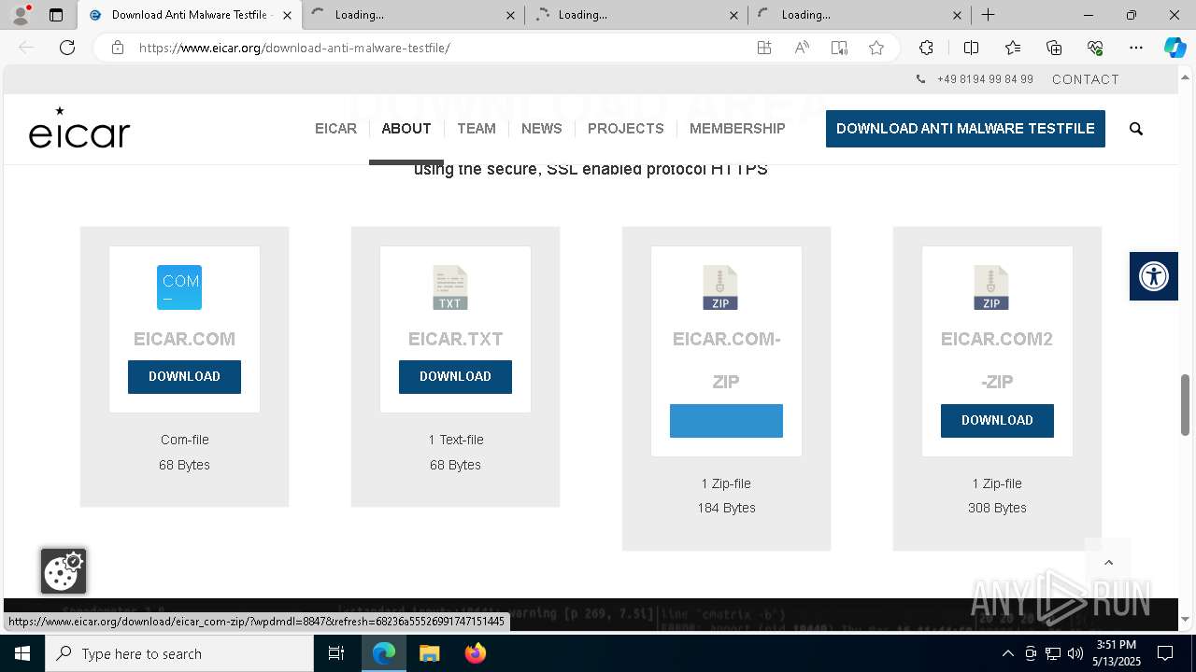Show hidden system tray icons
Viewport: 1196px width, 672px height.
(1007, 653)
